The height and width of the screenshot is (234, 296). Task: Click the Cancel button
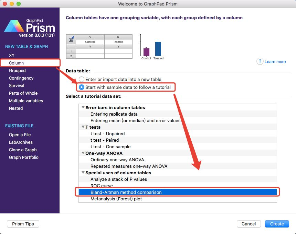click(x=249, y=224)
